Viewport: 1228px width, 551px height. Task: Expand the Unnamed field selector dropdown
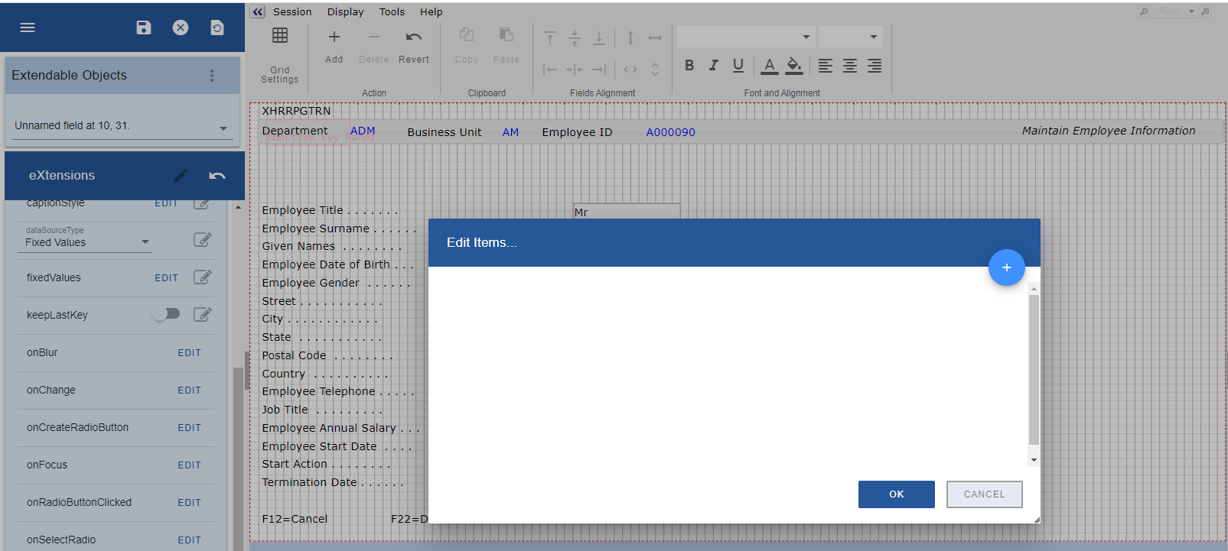[223, 128]
